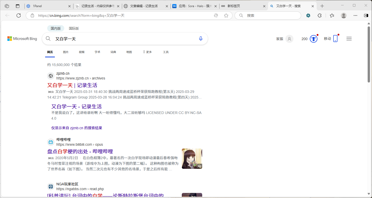The width and height of the screenshot is (372, 198).
Task: Open the Bing Rewards trophy icon
Action: point(313,39)
